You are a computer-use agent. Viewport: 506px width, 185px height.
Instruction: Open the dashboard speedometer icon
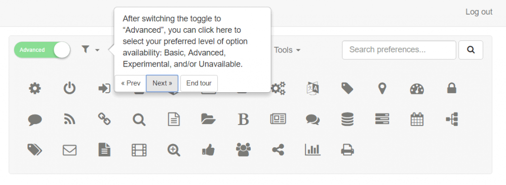(x=417, y=89)
